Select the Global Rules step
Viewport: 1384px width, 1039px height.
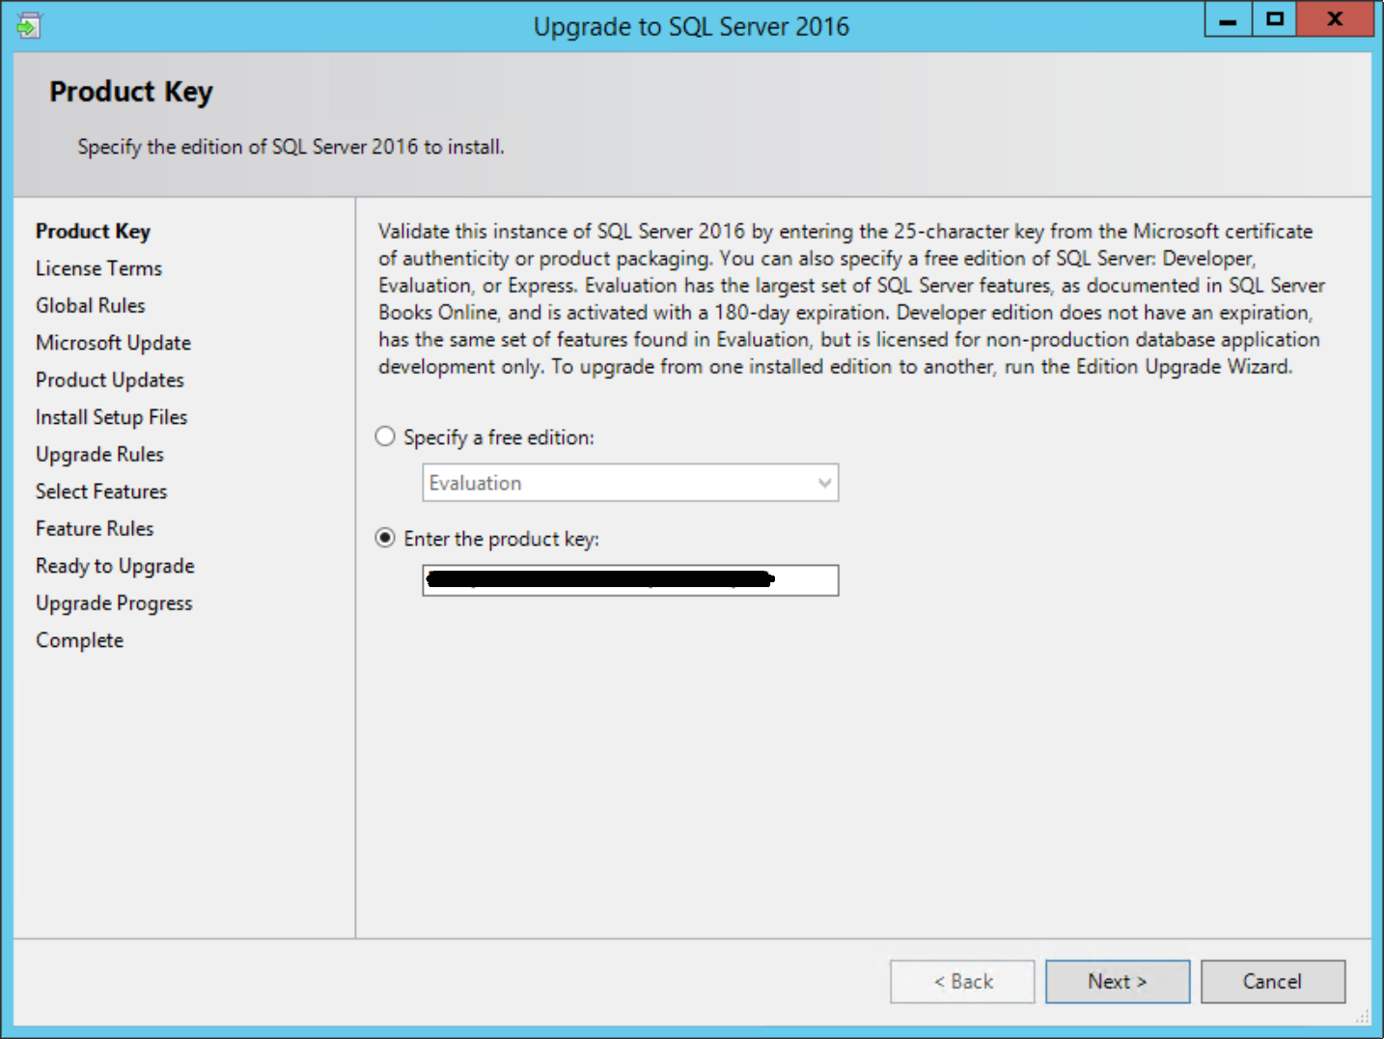click(90, 306)
